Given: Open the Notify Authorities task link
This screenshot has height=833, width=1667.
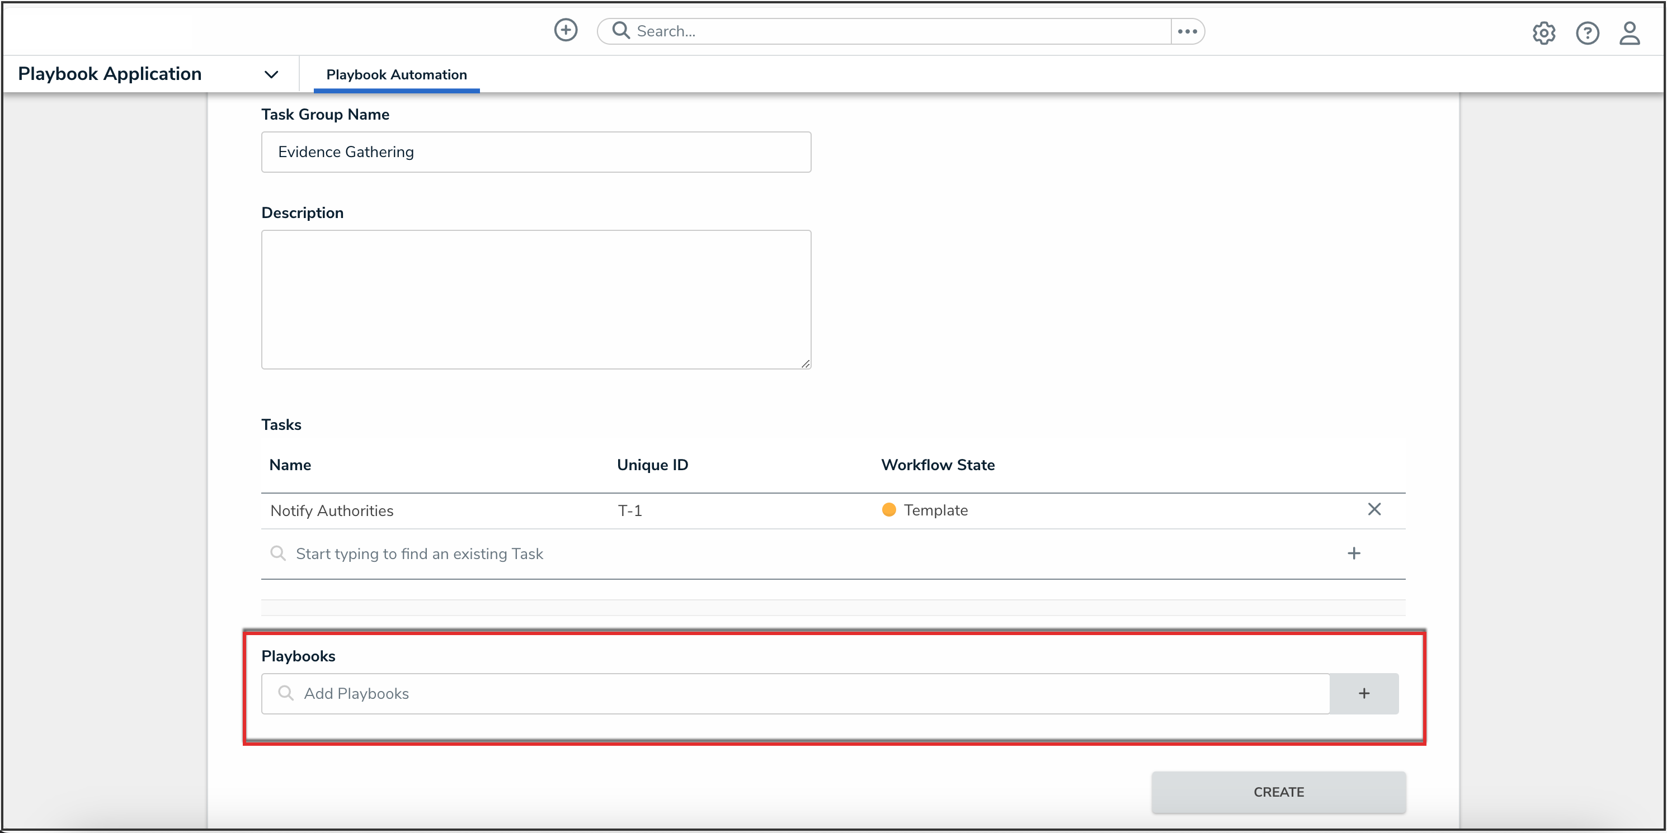Looking at the screenshot, I should tap(331, 511).
